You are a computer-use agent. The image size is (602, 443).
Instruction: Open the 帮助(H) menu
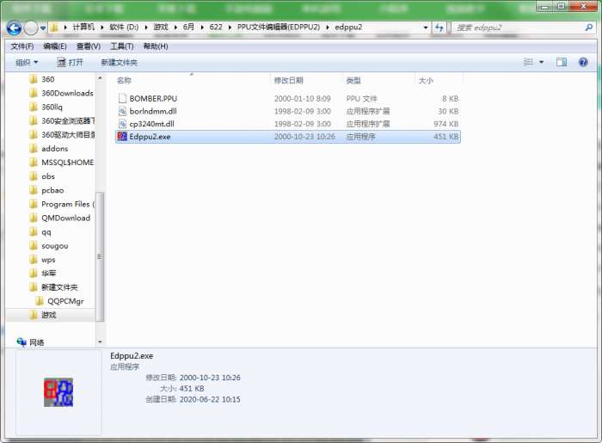(x=156, y=46)
